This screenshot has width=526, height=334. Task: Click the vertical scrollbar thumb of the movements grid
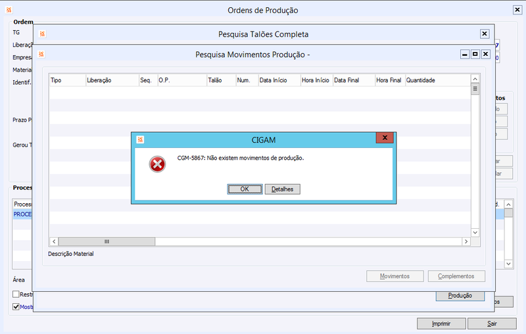[475, 89]
